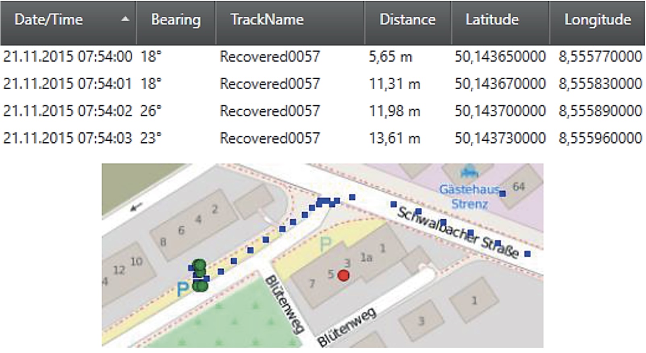Click the top green marker on the map

(x=199, y=265)
